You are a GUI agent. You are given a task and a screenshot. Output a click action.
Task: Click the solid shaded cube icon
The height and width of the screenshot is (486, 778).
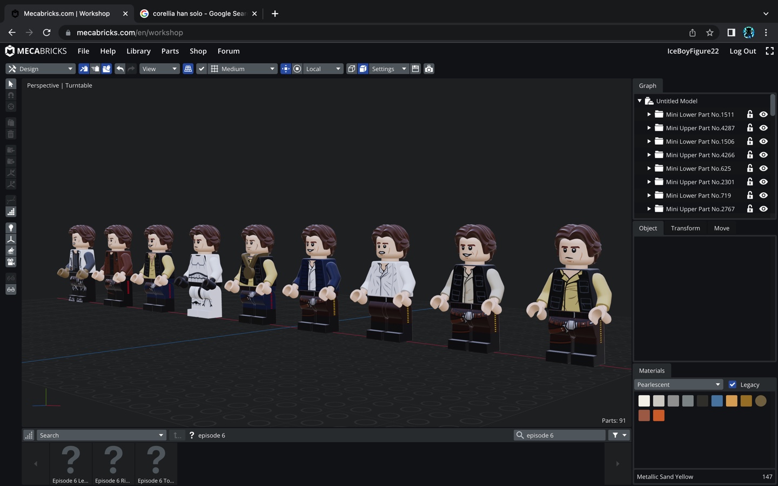pos(363,69)
